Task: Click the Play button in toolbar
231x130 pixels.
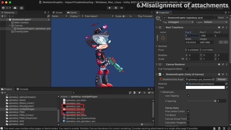Action: tap(110, 8)
